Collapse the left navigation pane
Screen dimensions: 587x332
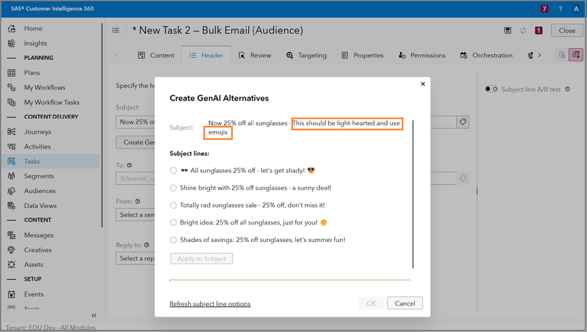[94, 315]
